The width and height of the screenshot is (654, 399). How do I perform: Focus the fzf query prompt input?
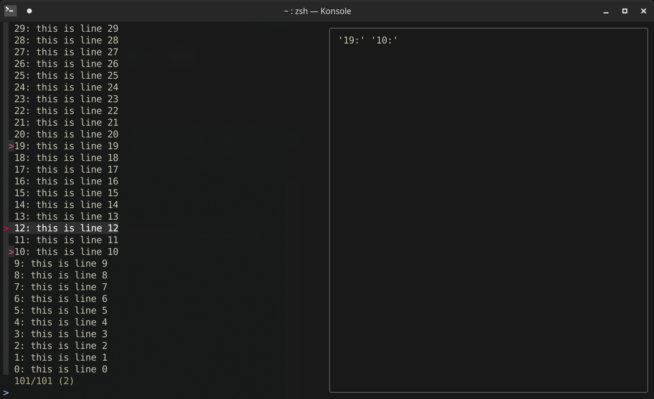point(165,393)
